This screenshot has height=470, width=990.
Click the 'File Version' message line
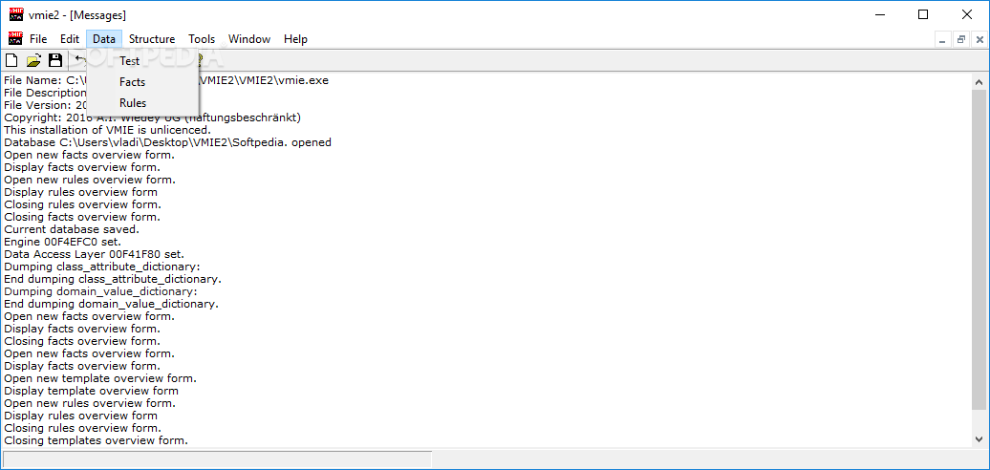pyautogui.click(x=46, y=105)
